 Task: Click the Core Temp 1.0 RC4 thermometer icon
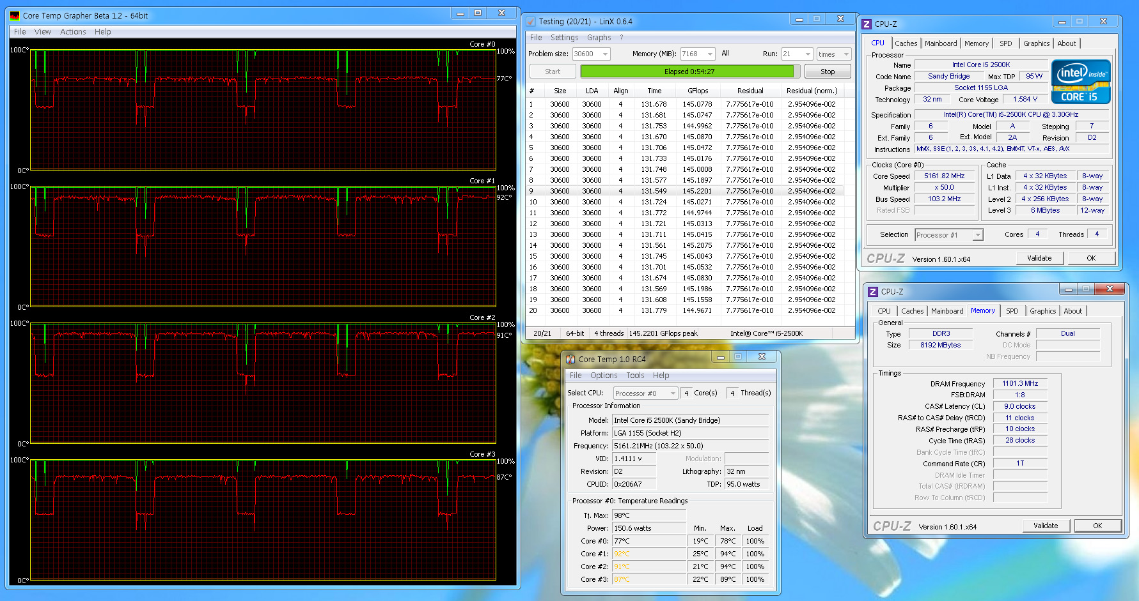[570, 360]
